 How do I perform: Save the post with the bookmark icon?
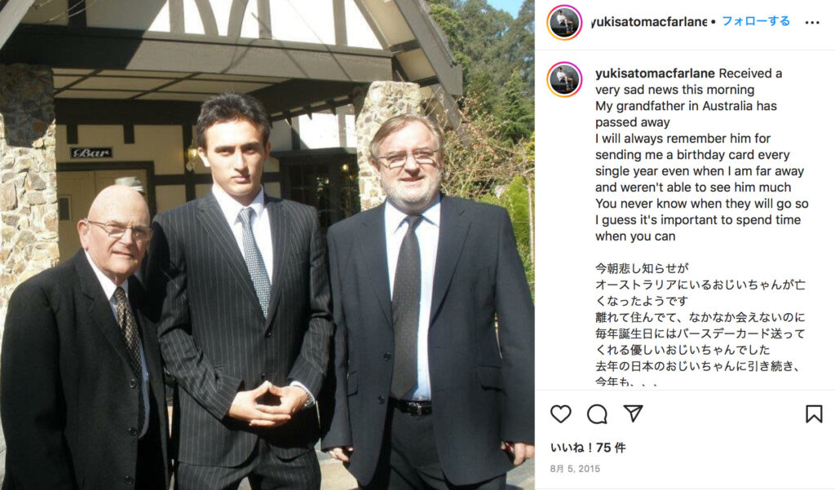point(814,414)
